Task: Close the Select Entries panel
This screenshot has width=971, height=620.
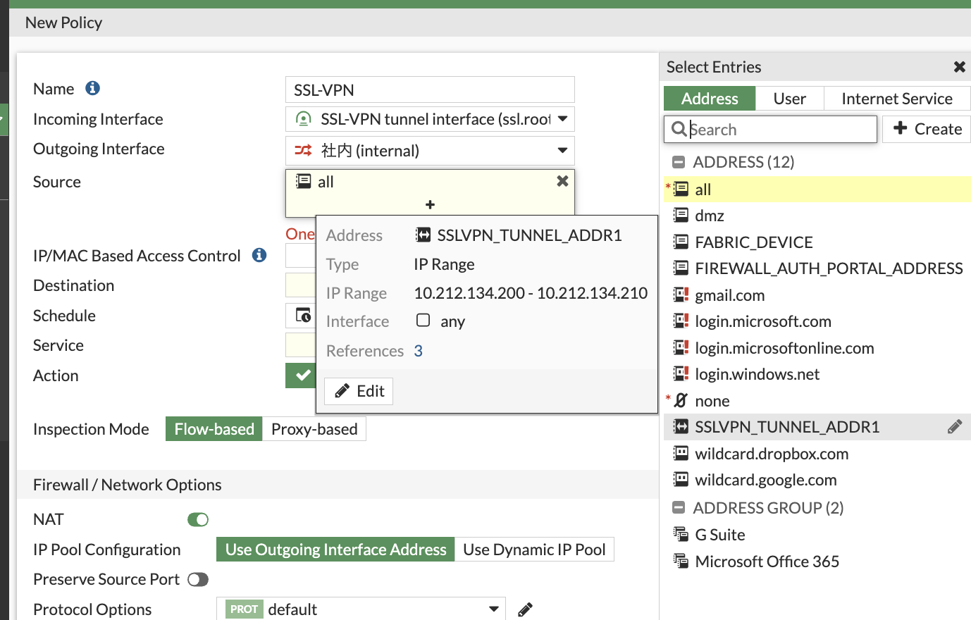Action: click(x=959, y=67)
